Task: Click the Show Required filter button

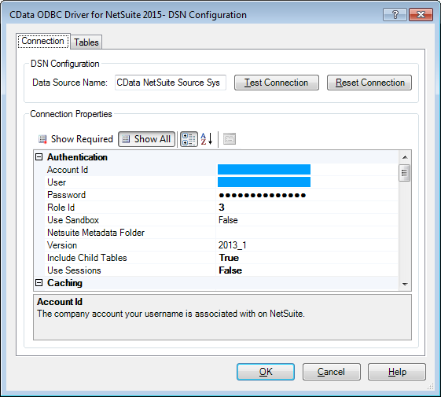Action: 75,139
